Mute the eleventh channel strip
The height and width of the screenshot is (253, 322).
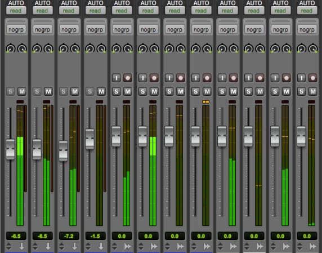pos(287,91)
